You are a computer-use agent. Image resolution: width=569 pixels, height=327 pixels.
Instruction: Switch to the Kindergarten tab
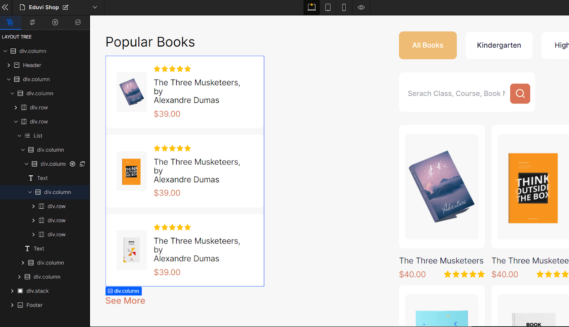tap(499, 45)
